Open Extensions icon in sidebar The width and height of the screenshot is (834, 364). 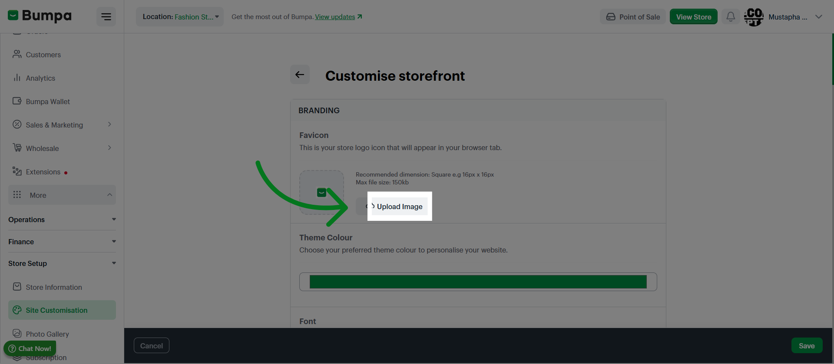[17, 171]
